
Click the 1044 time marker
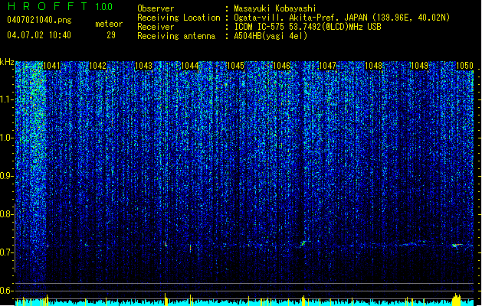(x=190, y=66)
